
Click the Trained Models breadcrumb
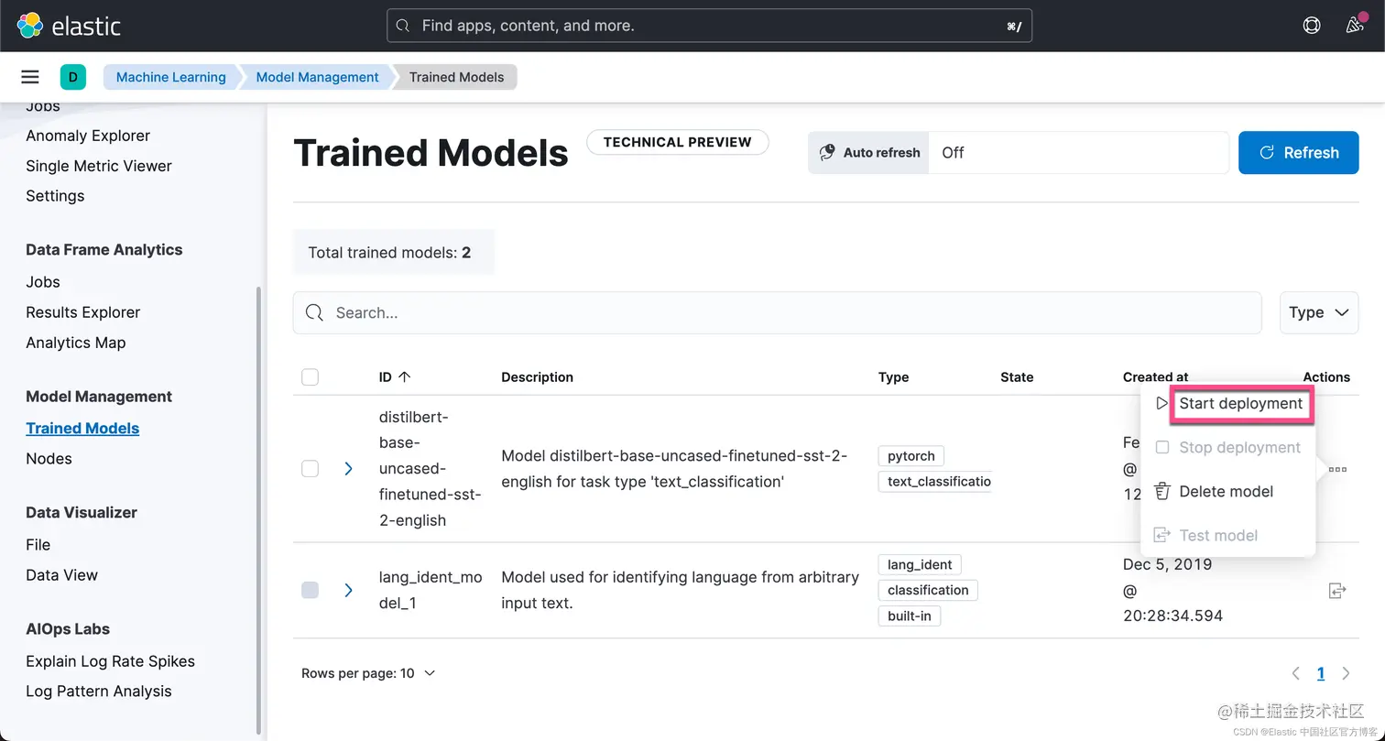(456, 77)
